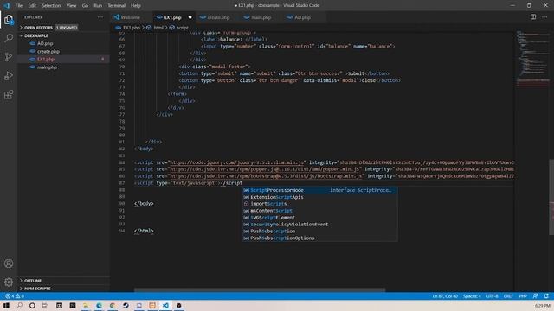
Task: Open the Search view in activity bar
Action: [9, 38]
